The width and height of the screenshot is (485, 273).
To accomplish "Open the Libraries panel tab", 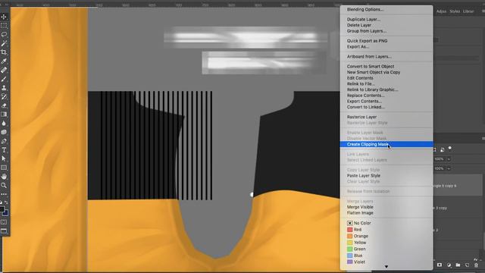I will coord(468,11).
